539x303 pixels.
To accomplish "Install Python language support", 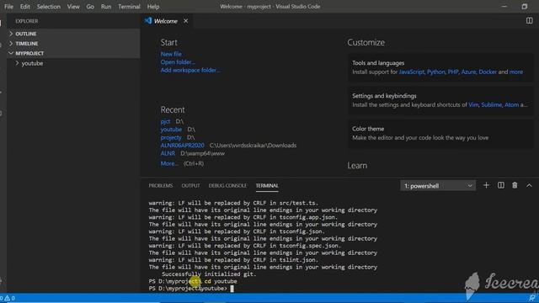I will pyautogui.click(x=436, y=72).
